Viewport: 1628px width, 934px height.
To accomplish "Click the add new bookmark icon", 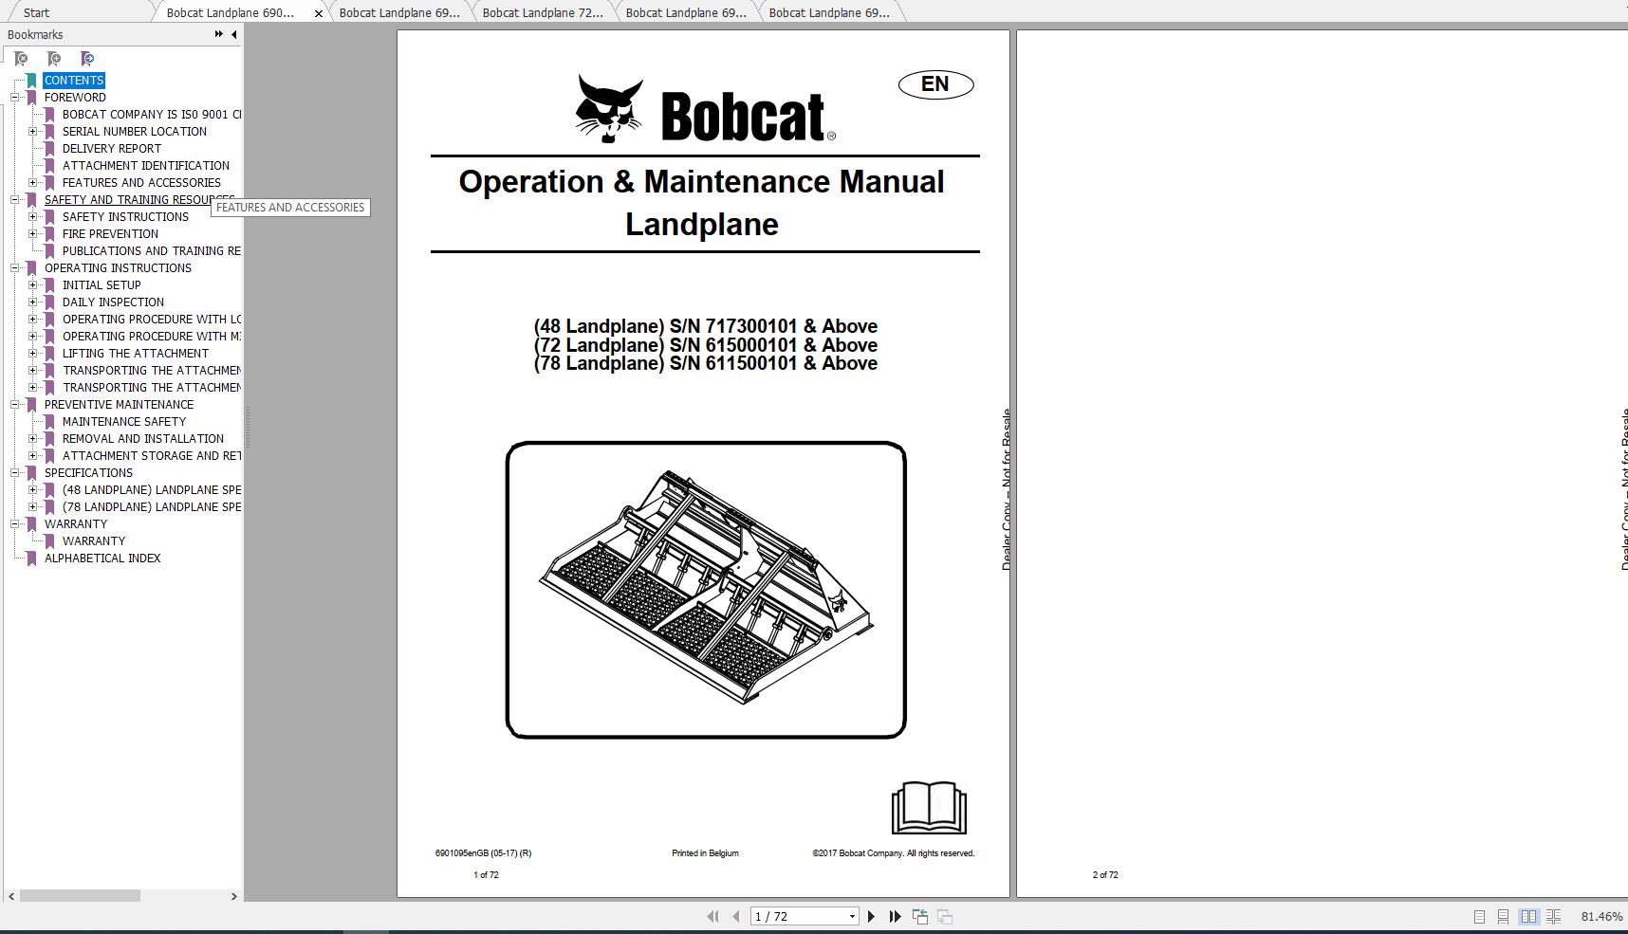I will pyautogui.click(x=54, y=58).
